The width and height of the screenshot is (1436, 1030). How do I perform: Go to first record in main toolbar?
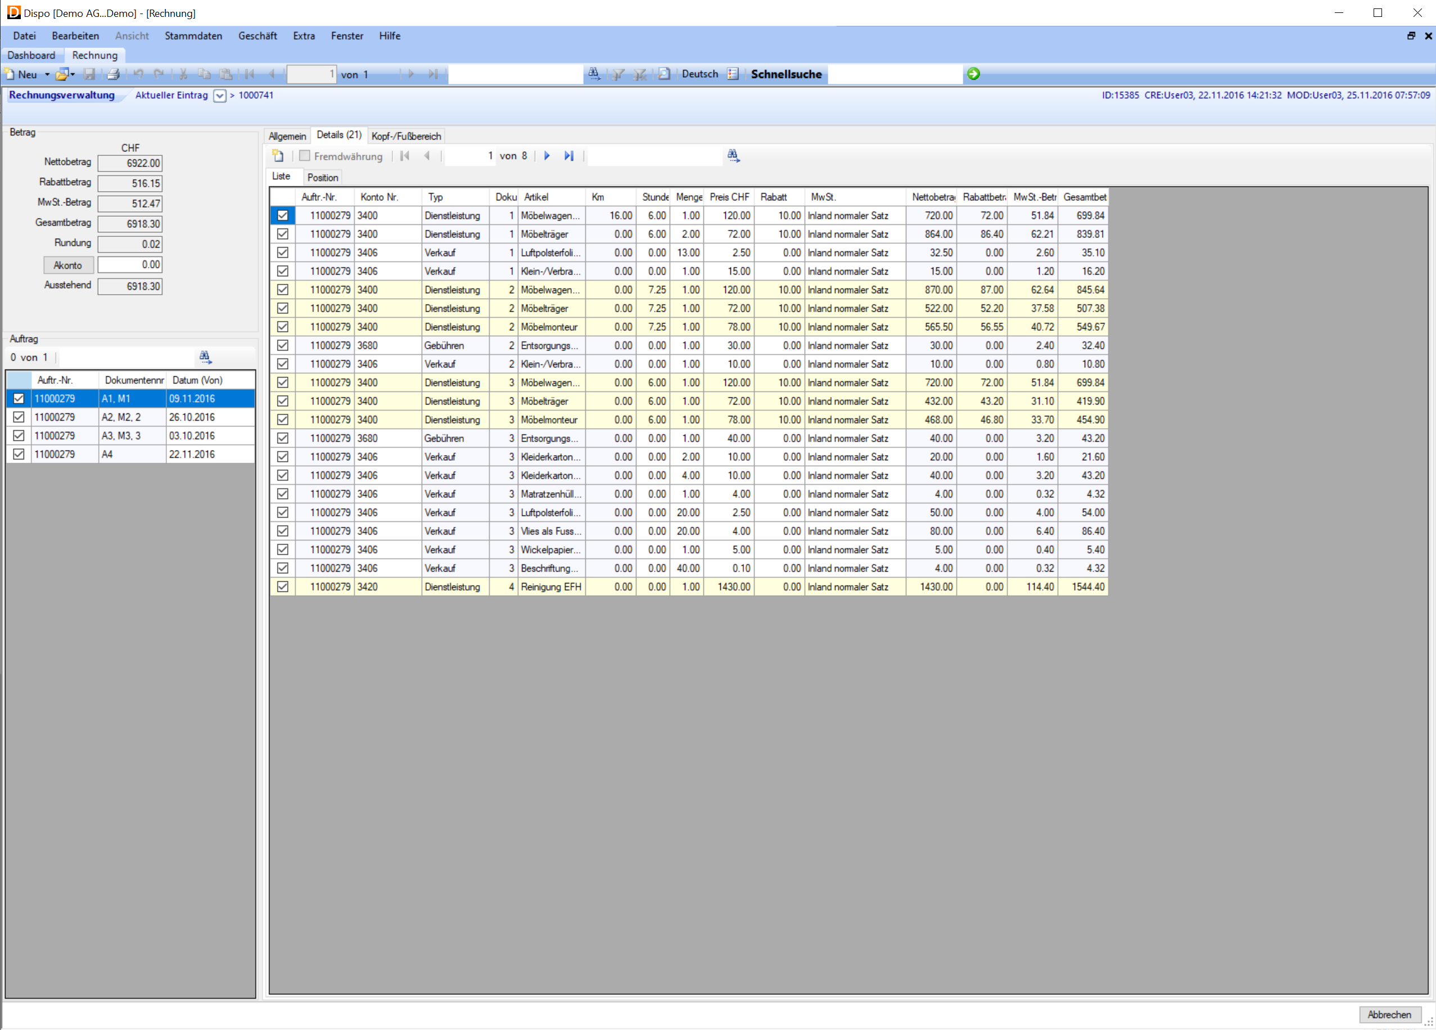pos(250,74)
